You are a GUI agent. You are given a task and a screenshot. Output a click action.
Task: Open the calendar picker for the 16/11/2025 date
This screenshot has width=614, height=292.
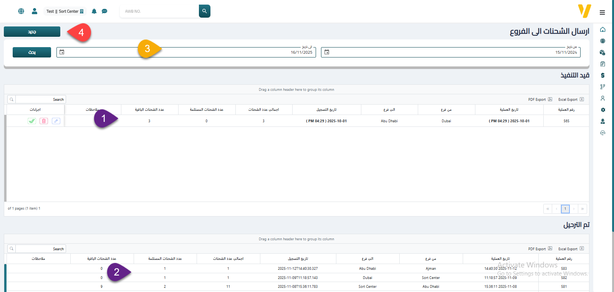pos(62,52)
